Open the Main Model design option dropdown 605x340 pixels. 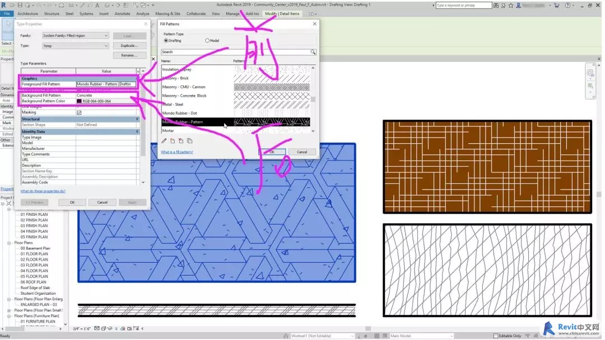coord(421,336)
